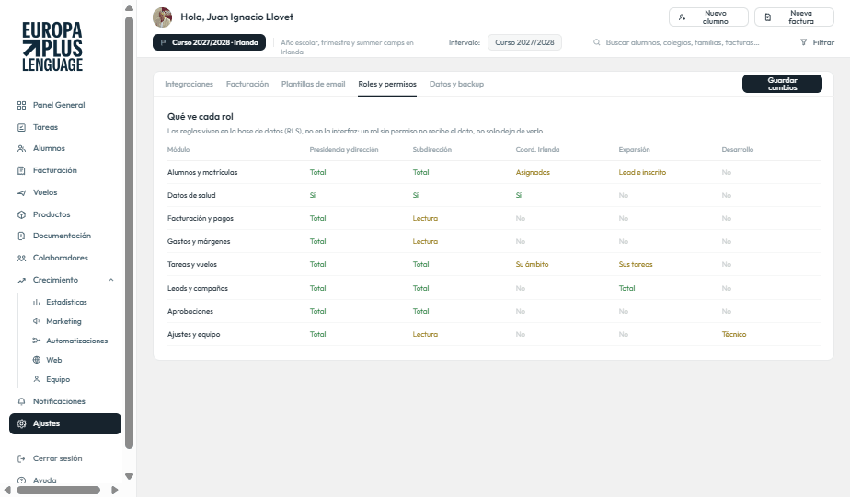The height and width of the screenshot is (497, 850).
Task: Click the Nuevo alumno person-plus icon
Action: pyautogui.click(x=682, y=17)
